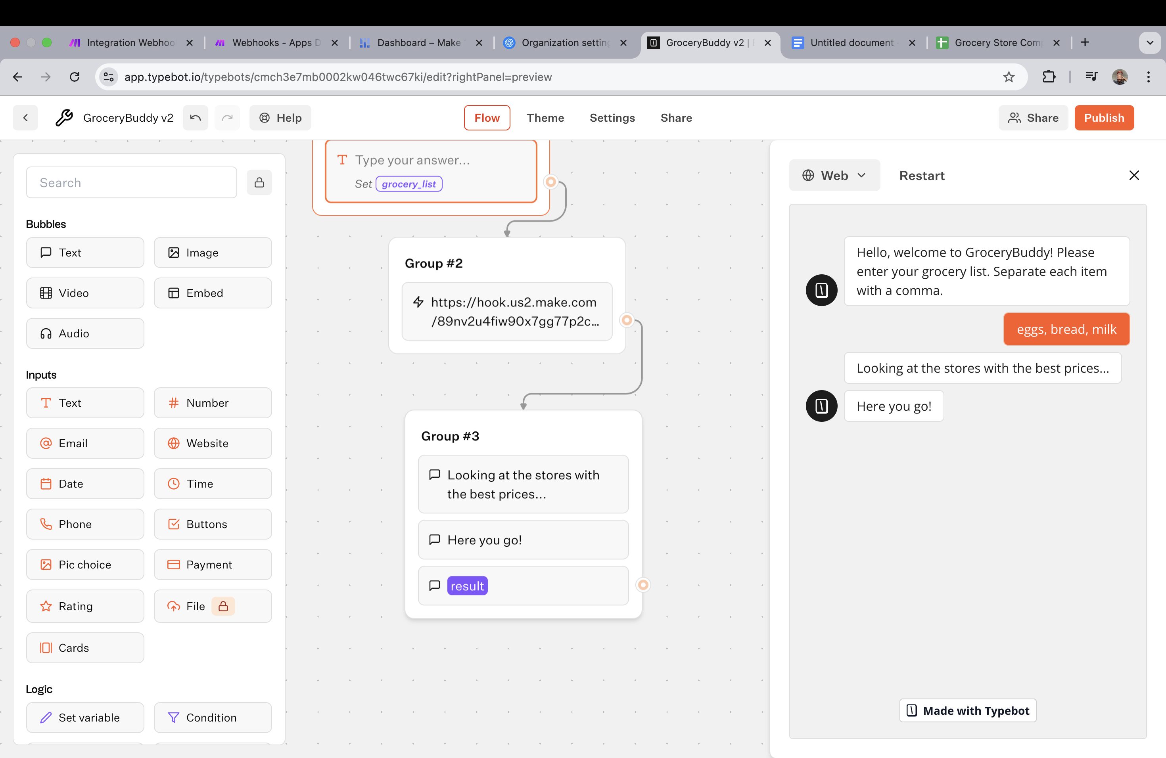Screen dimensions: 1166x758
Task: Expand the tab search dropdown arrow
Action: click(1150, 42)
